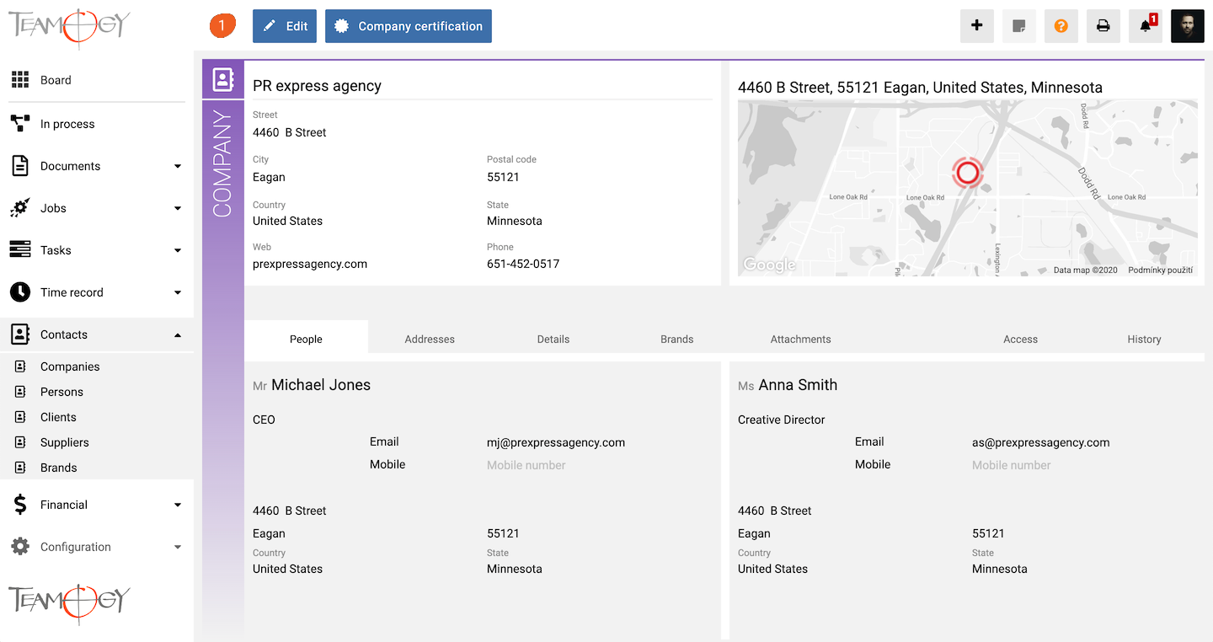Open the History tab
The image size is (1213, 642).
1144,339
